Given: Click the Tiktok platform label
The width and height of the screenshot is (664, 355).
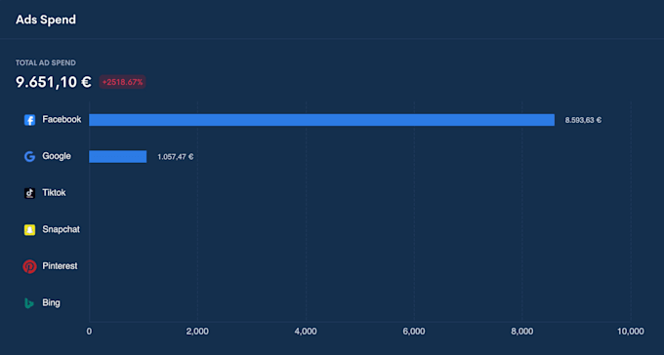Looking at the screenshot, I should point(54,193).
